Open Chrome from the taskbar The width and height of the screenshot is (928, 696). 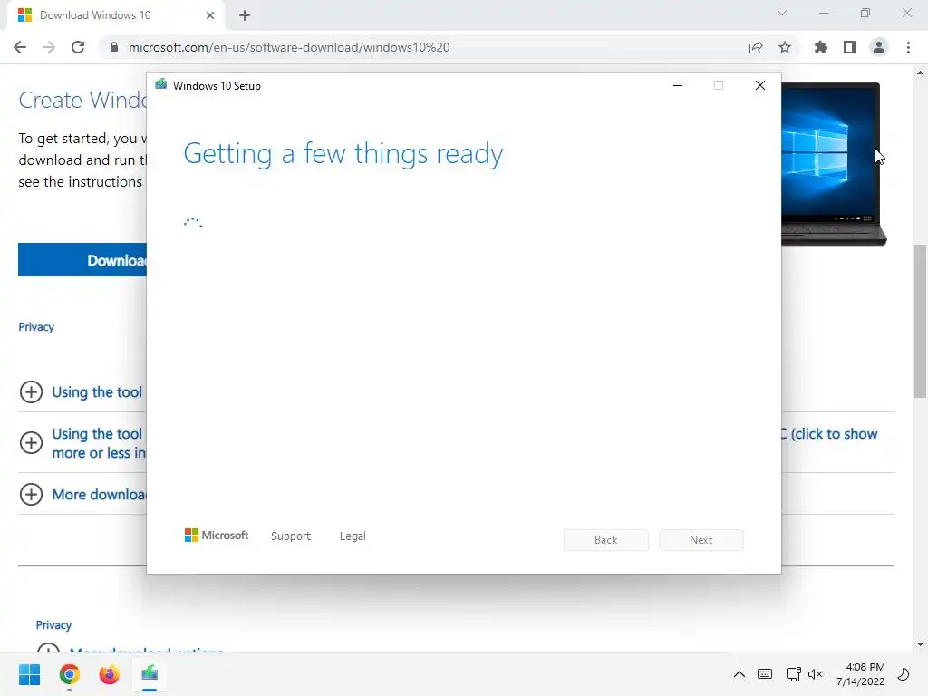tap(70, 674)
